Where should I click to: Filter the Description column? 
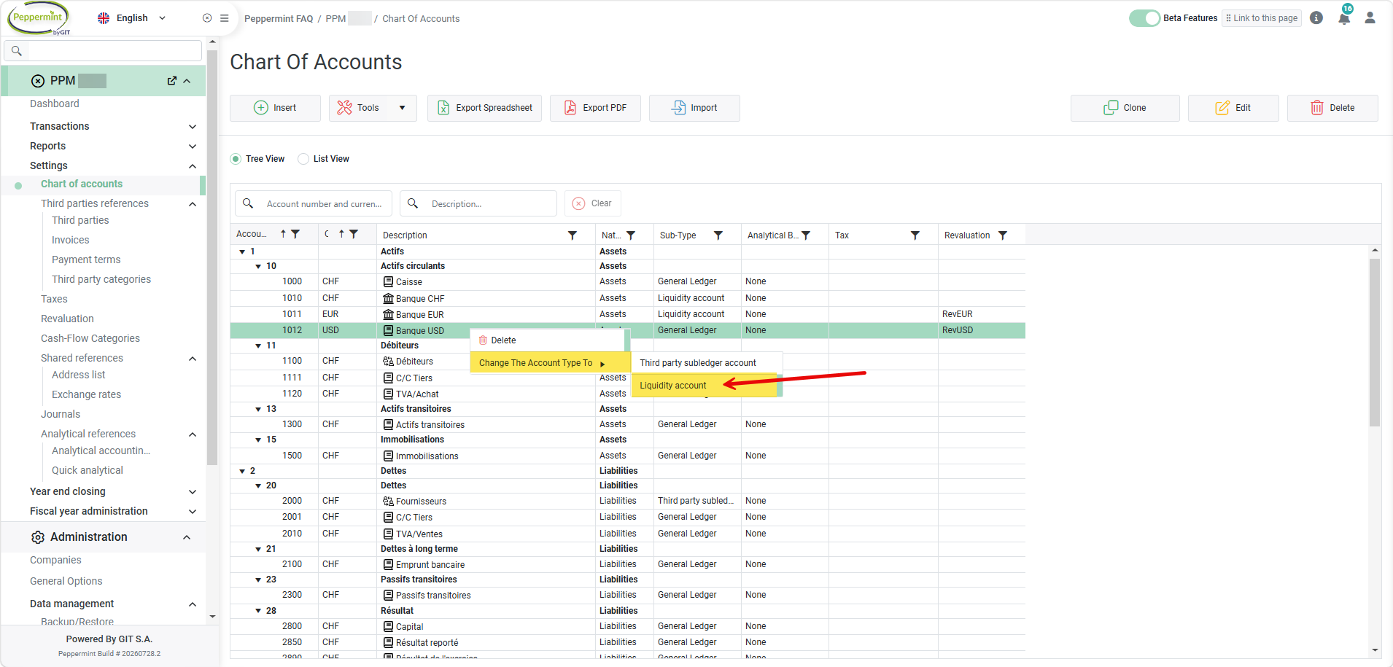[x=573, y=235]
